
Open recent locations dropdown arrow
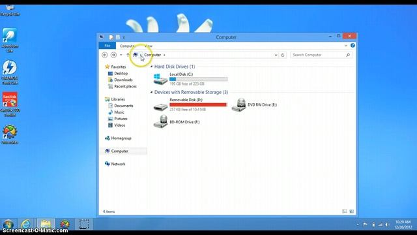click(x=121, y=55)
